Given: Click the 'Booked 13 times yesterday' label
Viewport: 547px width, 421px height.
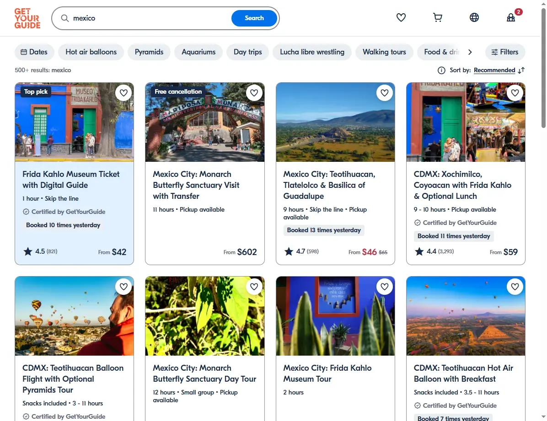Looking at the screenshot, I should tap(324, 230).
